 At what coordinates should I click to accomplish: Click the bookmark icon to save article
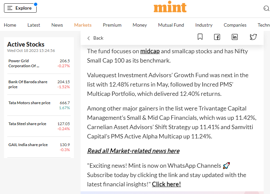(x=200, y=37)
